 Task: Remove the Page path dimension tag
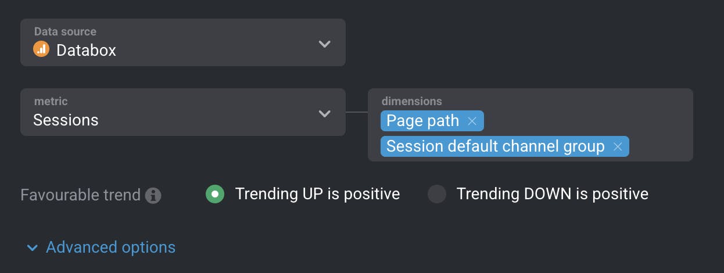[x=472, y=121]
